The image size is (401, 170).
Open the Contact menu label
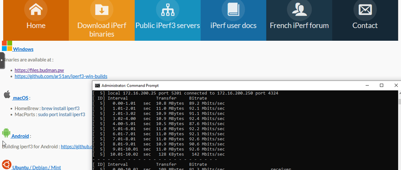pos(365,25)
